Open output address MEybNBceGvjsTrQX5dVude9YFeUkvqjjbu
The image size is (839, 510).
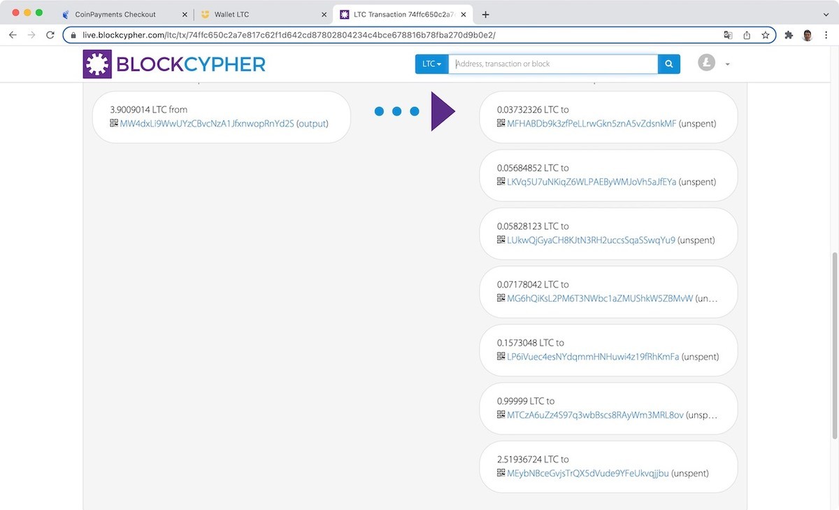[x=588, y=474]
